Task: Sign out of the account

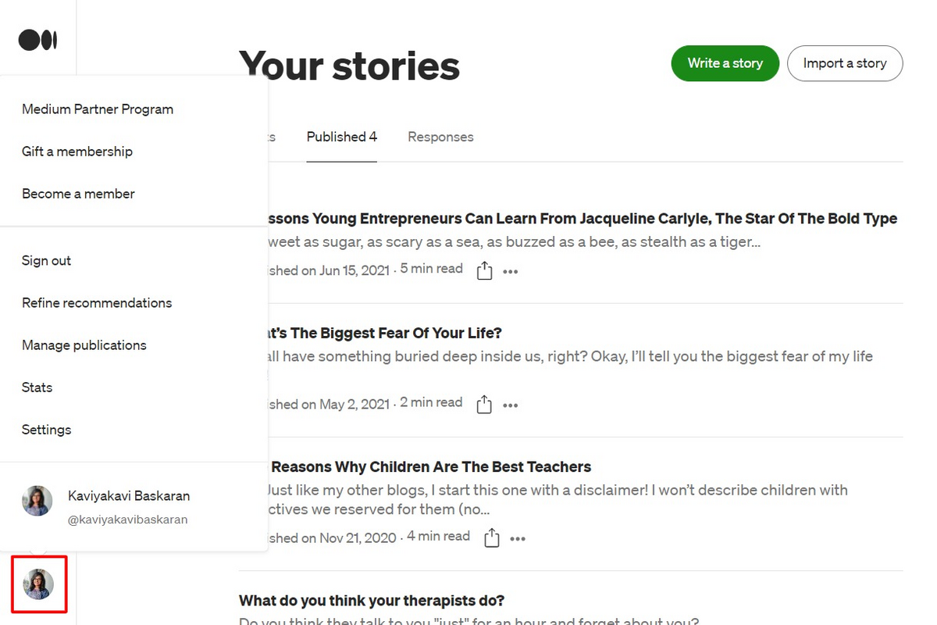Action: 46,261
